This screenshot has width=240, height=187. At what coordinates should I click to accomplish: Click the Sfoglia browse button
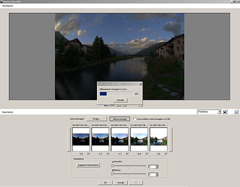96,119
